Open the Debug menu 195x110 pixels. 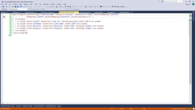point(26,4)
